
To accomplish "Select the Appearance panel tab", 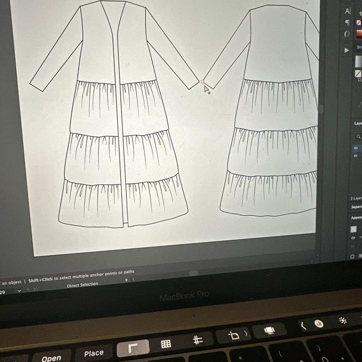I will (x=356, y=218).
